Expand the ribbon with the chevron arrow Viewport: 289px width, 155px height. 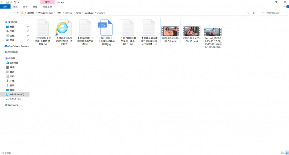283,6
